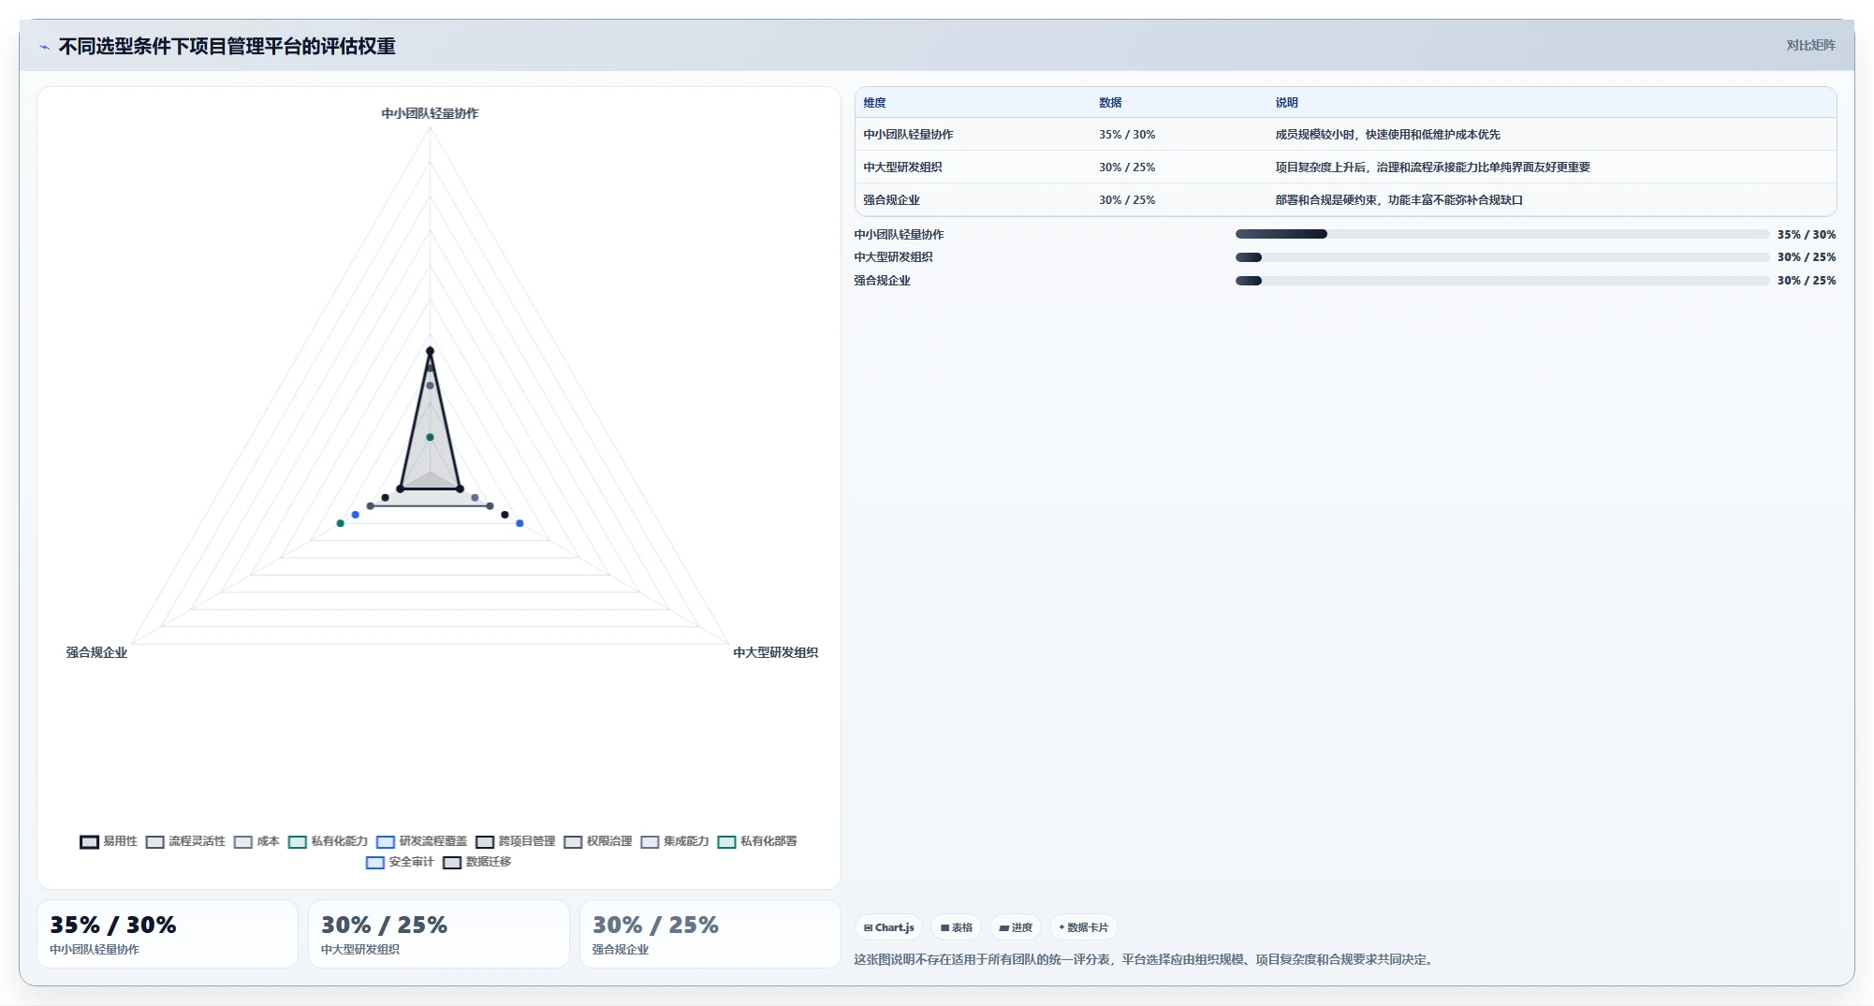Click the 中大型研发组织 radar axis label
This screenshot has width=1874, height=1006.
(x=775, y=652)
